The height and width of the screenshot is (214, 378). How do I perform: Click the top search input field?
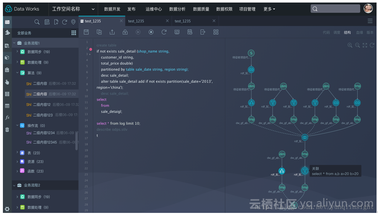click(x=335, y=9)
